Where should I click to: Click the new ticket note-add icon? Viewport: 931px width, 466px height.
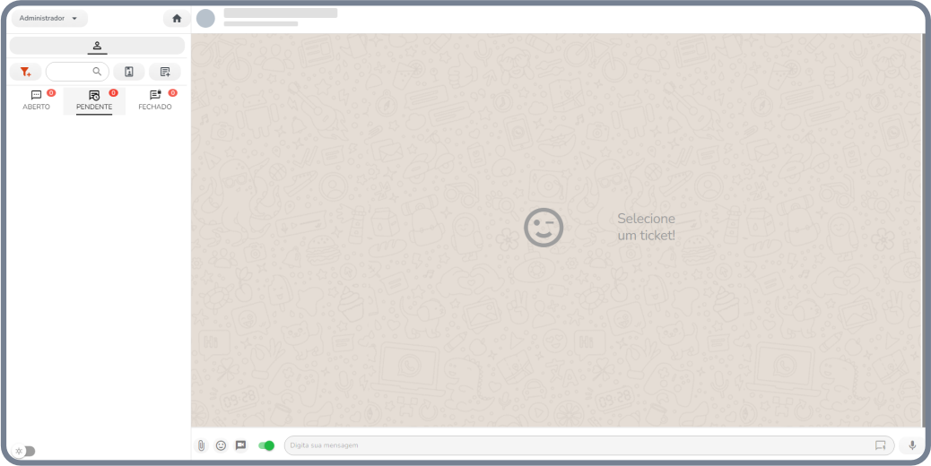point(165,72)
